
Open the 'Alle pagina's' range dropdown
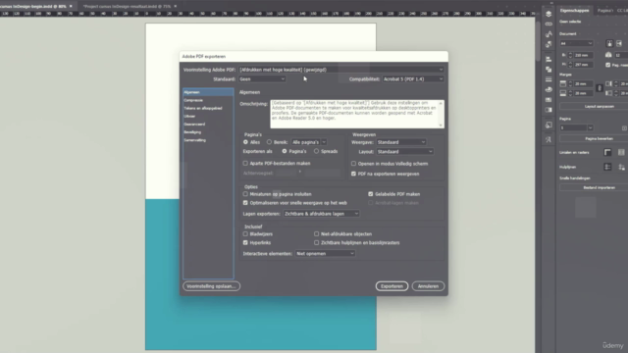309,142
